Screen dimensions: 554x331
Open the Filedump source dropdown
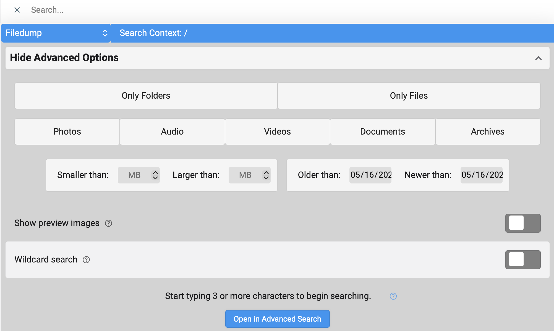[56, 33]
